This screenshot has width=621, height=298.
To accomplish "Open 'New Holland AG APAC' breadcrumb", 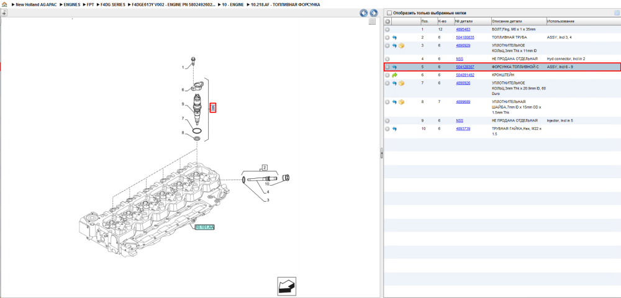I will (x=36, y=4).
